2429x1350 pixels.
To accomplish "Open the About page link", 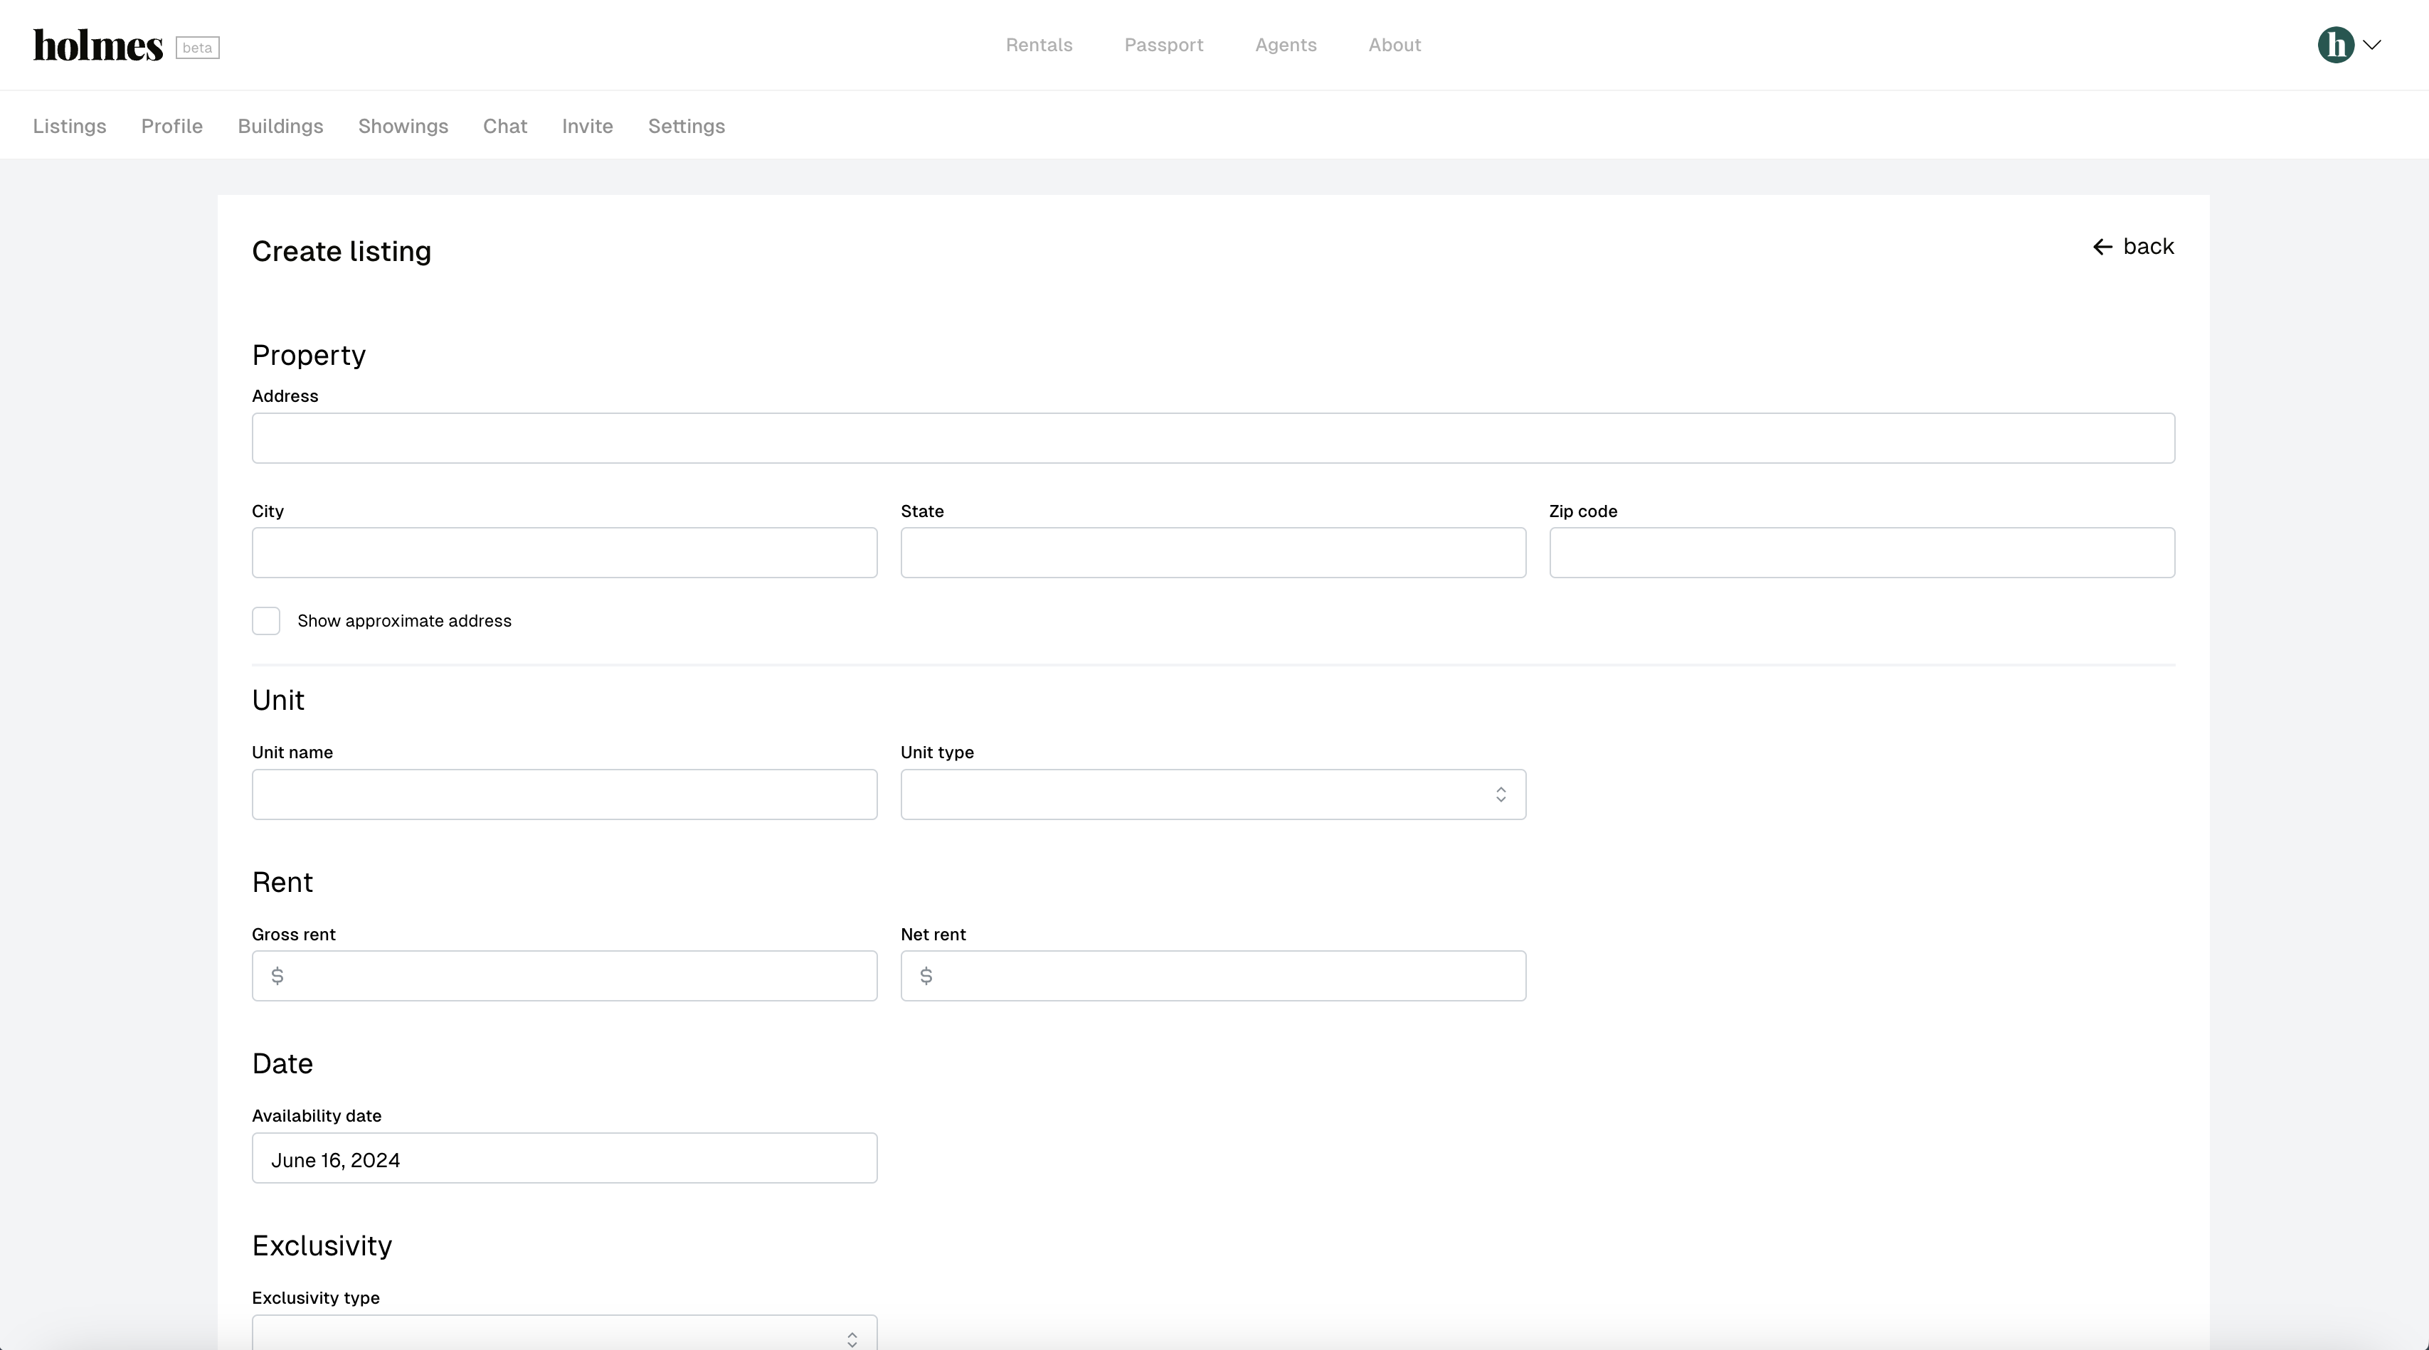I will [x=1394, y=46].
